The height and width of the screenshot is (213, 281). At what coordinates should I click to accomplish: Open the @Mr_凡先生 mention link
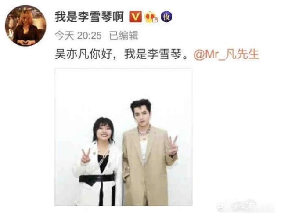227,54
